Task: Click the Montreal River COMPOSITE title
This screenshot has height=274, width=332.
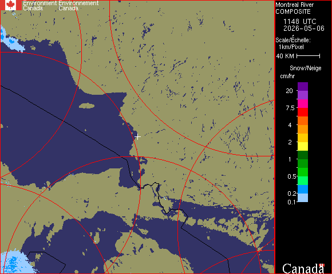Action: tap(294, 8)
